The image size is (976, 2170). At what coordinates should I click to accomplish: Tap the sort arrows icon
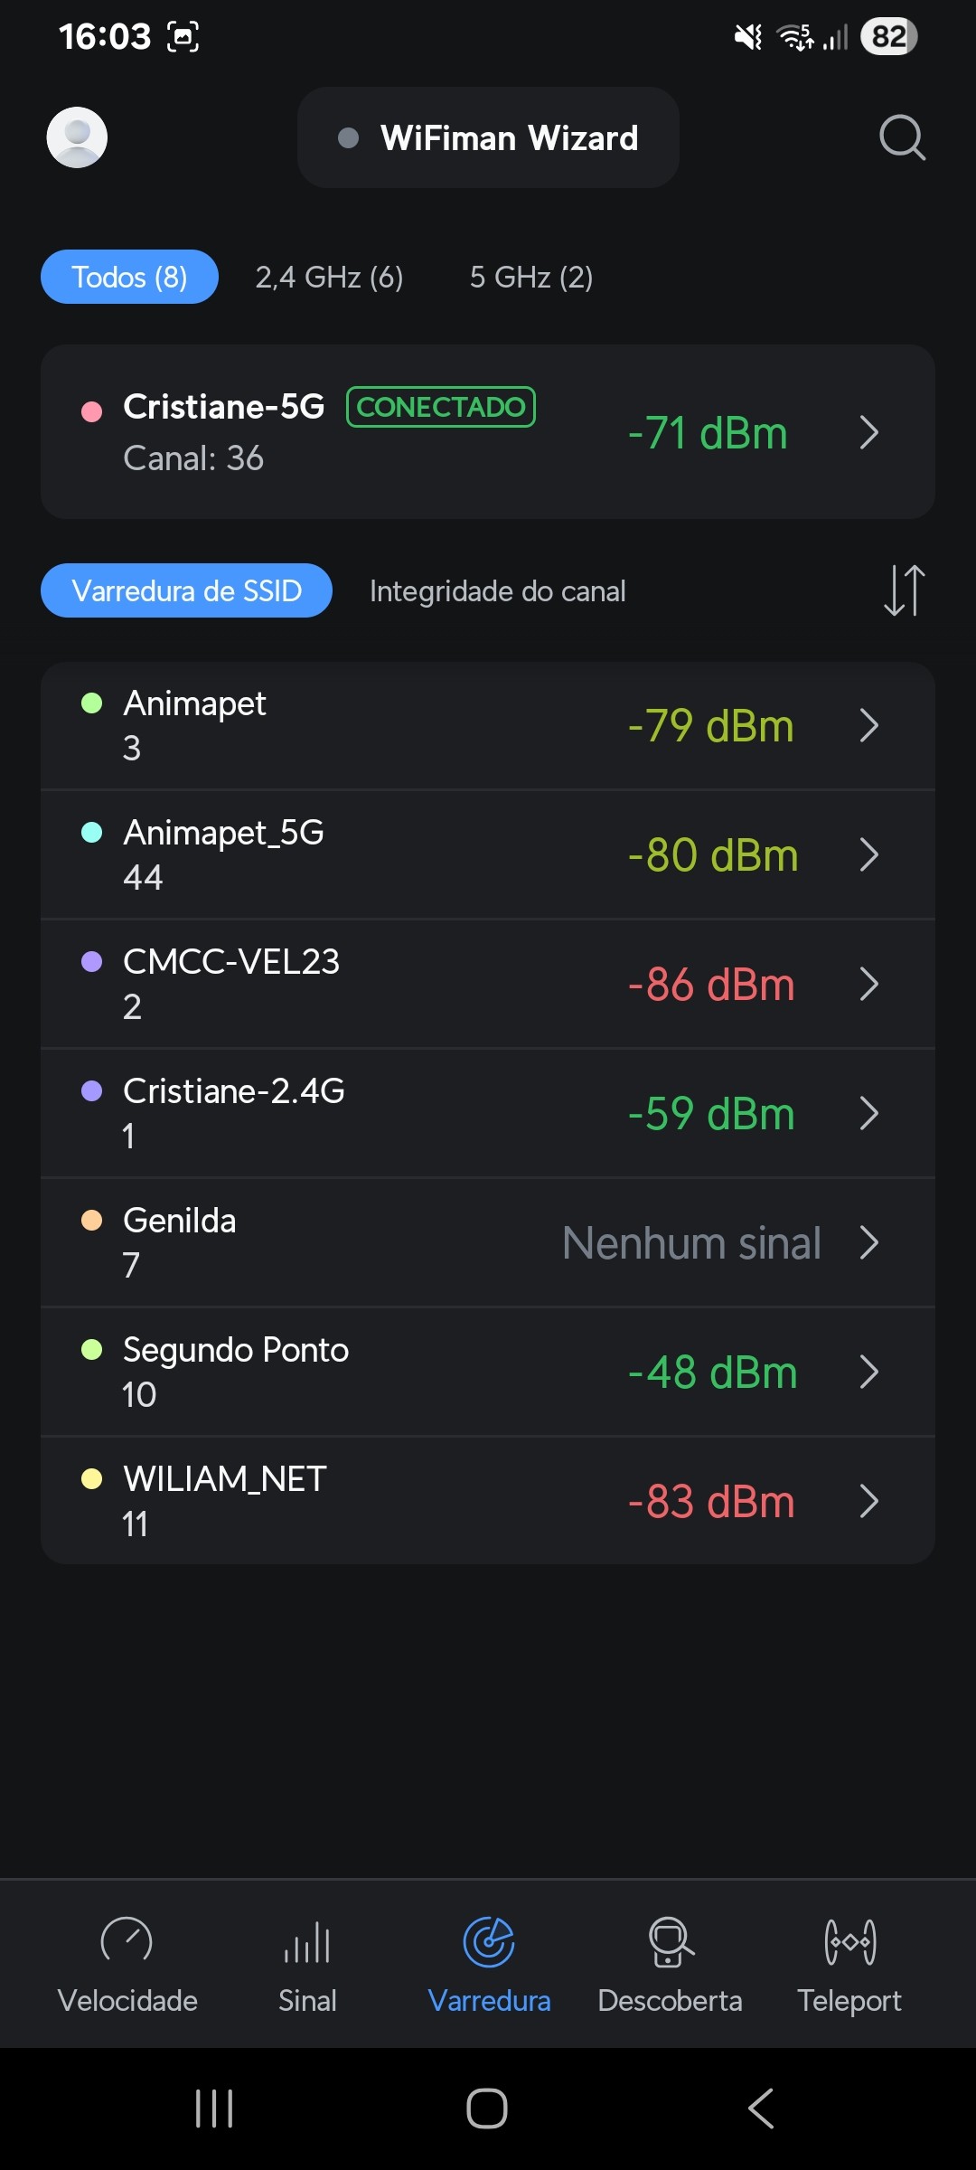pos(904,590)
